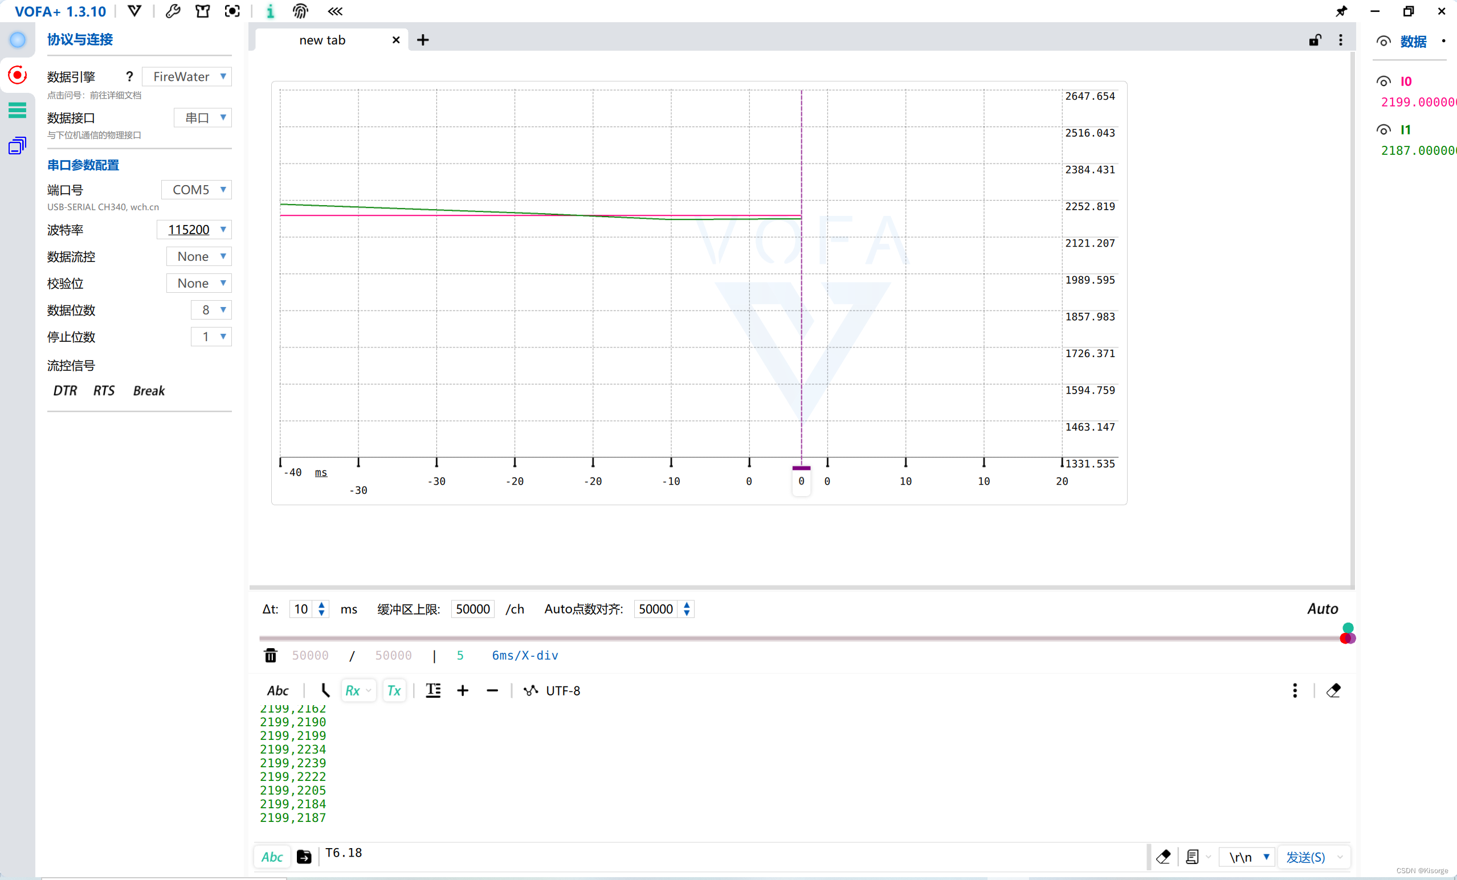This screenshot has width=1457, height=880.
Task: Click the buffer position slider handle
Action: click(1347, 638)
